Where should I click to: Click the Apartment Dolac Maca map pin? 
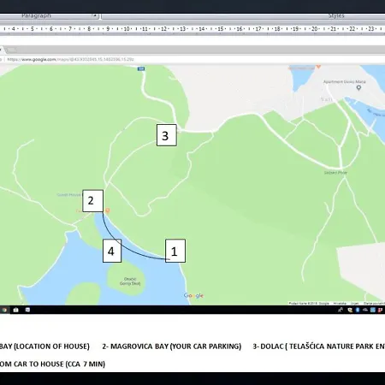pyautogui.click(x=359, y=88)
